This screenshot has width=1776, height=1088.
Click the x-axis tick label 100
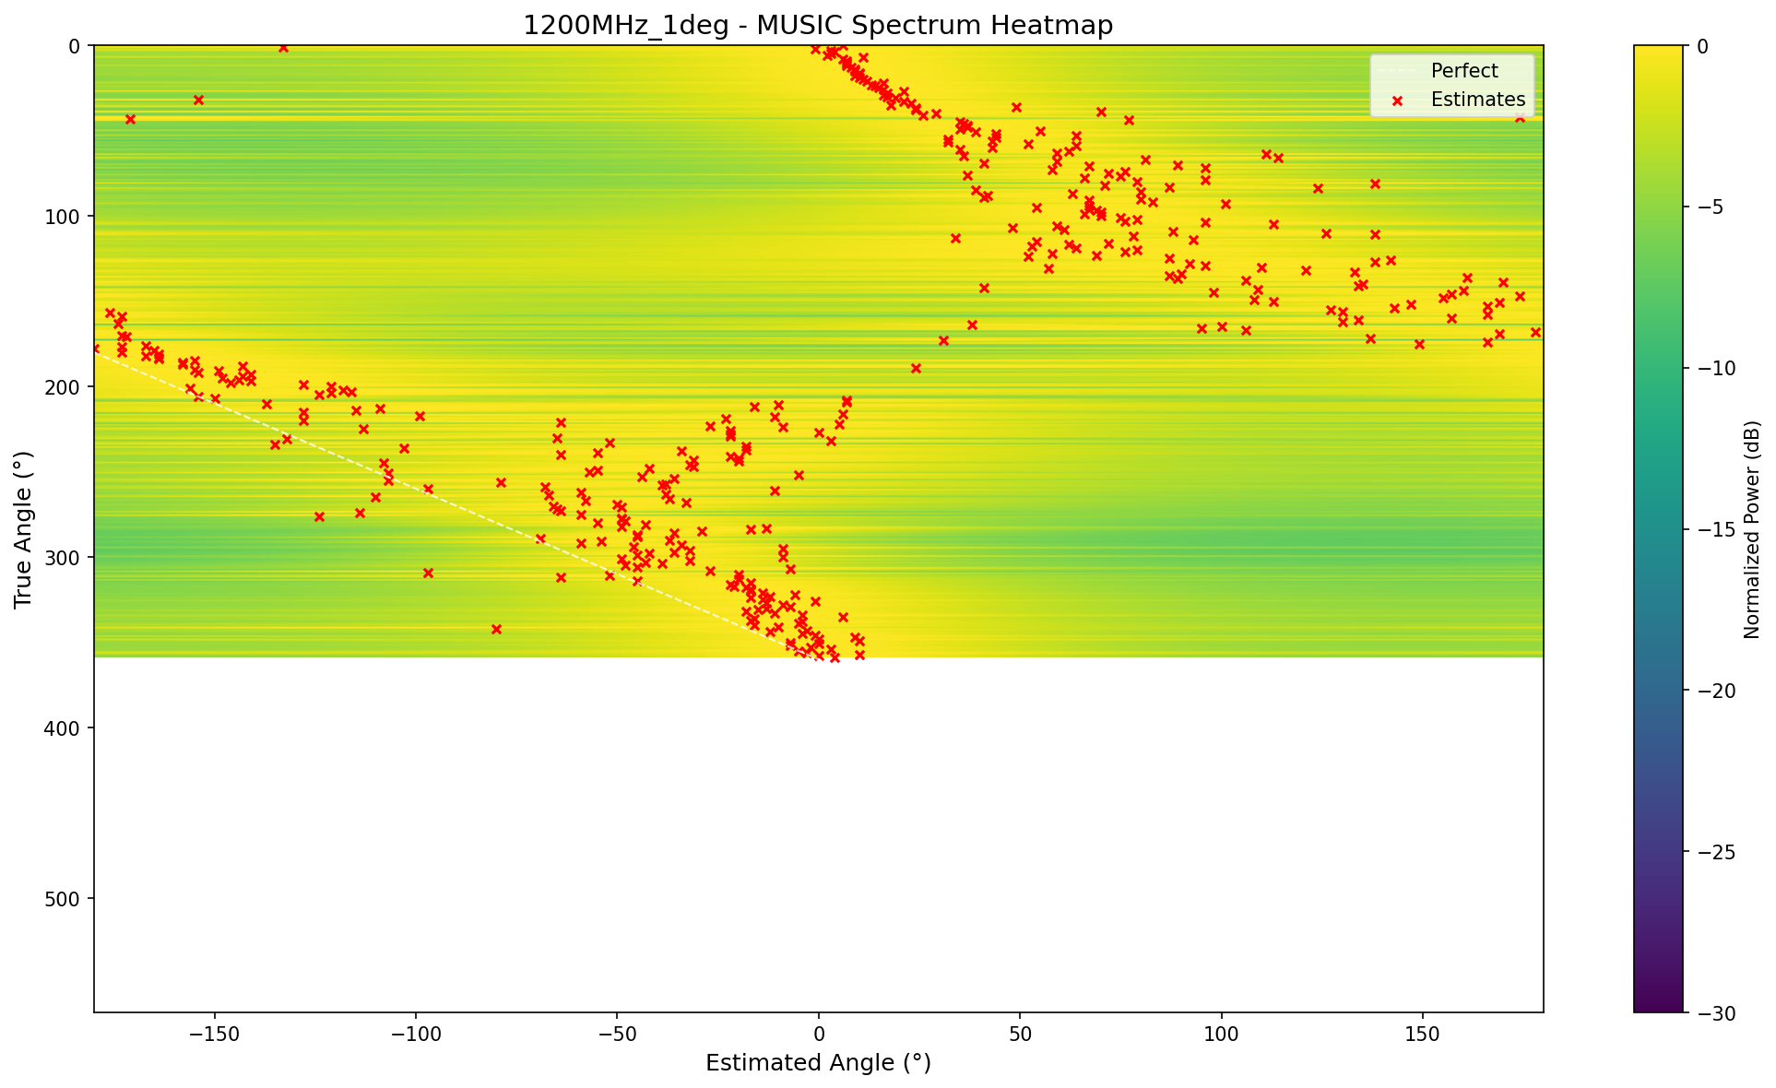tap(1221, 1035)
